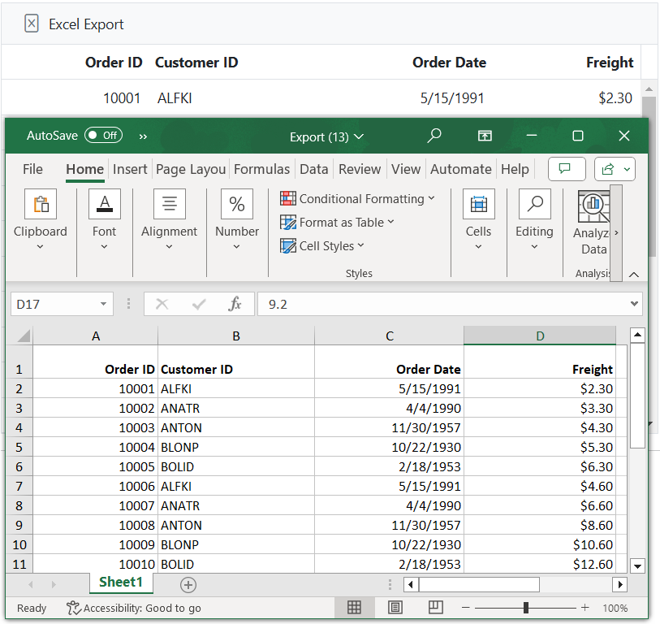Switch to Page Break Preview view
The image size is (660, 624).
pos(435,608)
